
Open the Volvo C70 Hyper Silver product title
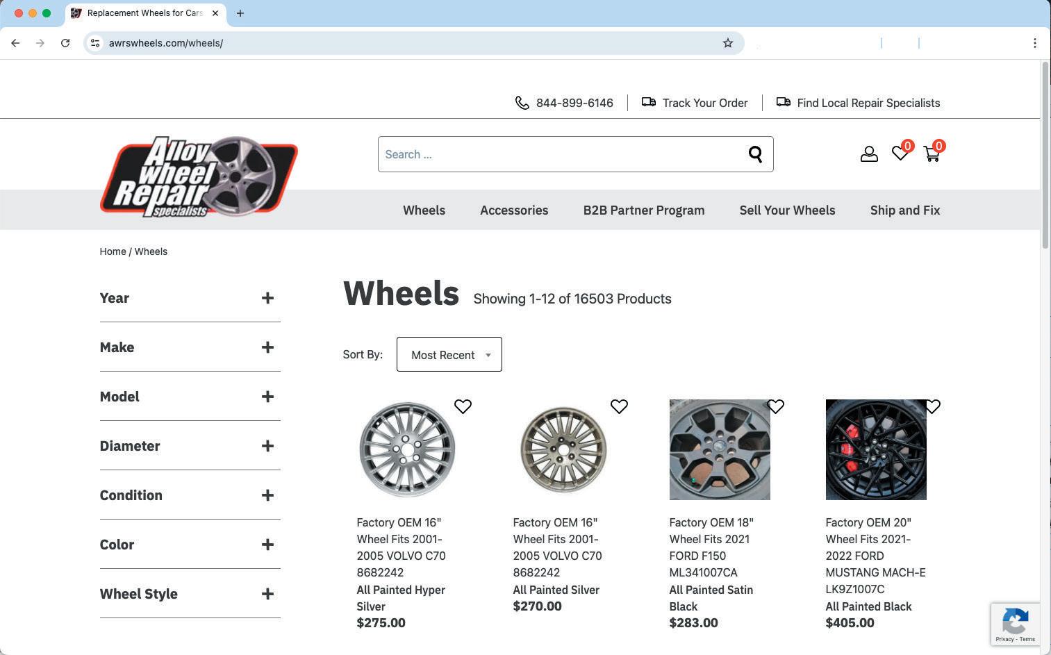point(401,547)
